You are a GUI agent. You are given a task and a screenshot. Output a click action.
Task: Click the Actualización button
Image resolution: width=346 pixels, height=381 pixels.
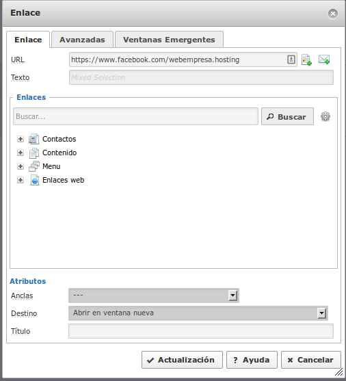coord(182,360)
